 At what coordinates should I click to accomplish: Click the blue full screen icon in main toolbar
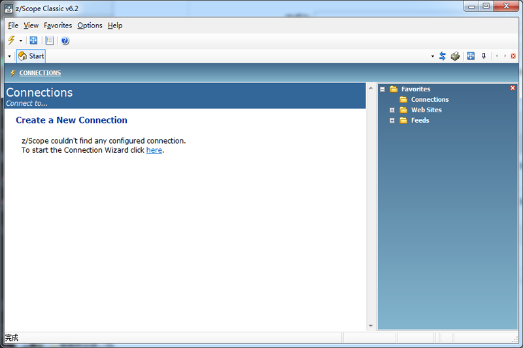tap(33, 40)
